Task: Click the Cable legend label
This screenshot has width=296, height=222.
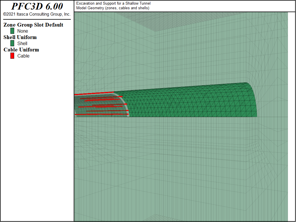Action: tap(23, 56)
